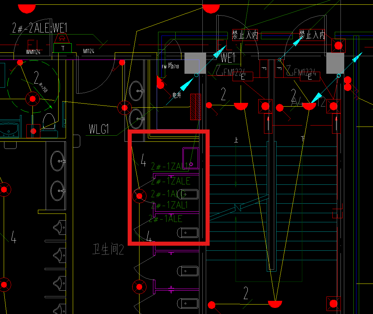Select the 2#-1ALG panel label
The width and height of the screenshot is (373, 314).
click(169, 194)
